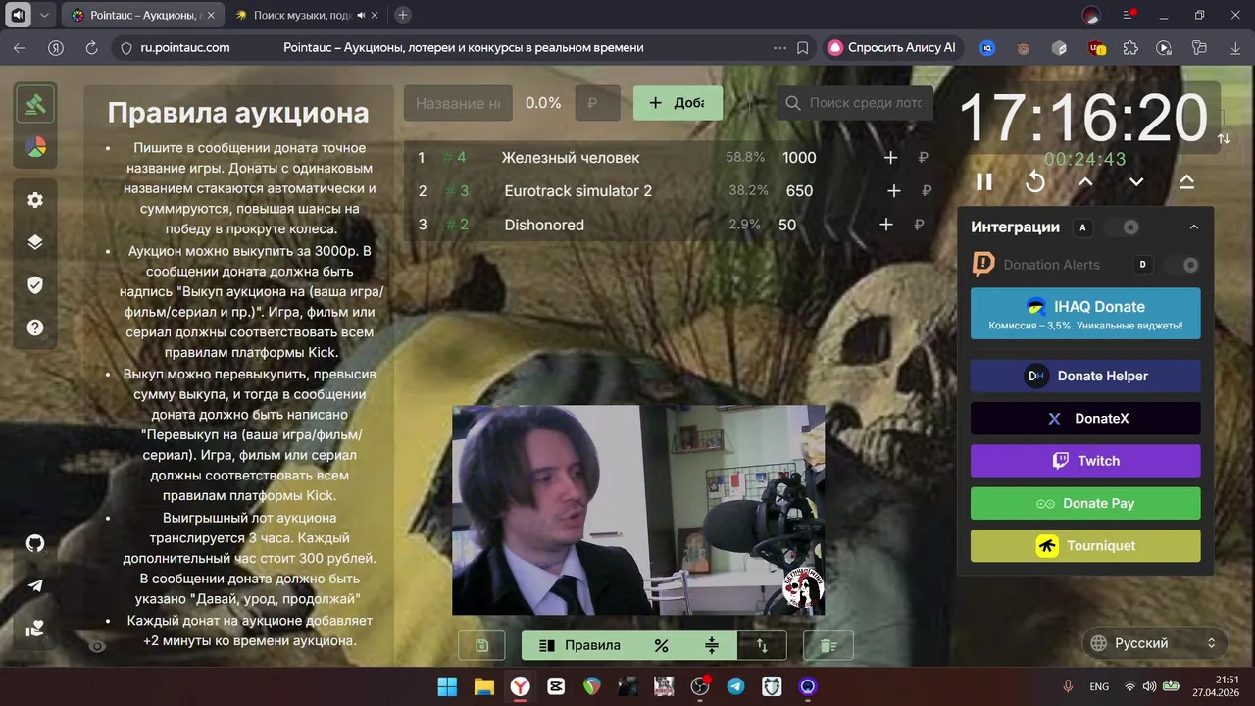Open the wheel pie-chart page in sidebar

pyautogui.click(x=35, y=147)
